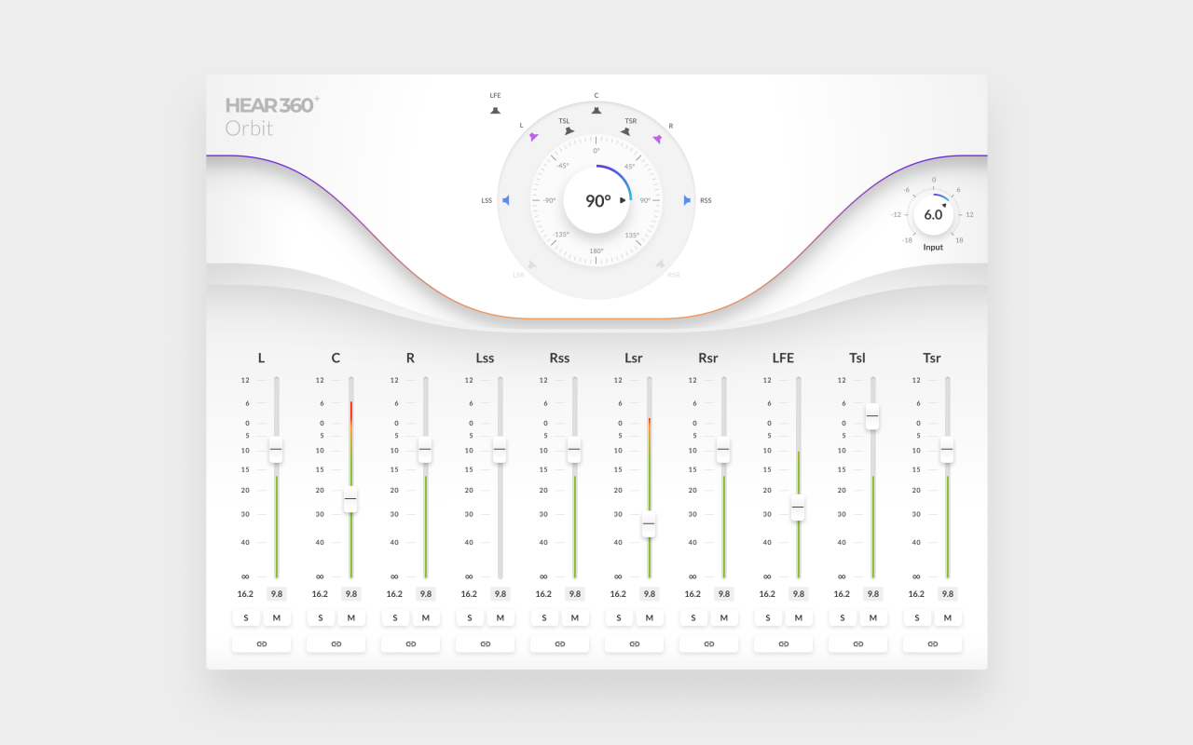The image size is (1193, 745).
Task: Click the purple L speaker icon
Action: (534, 137)
